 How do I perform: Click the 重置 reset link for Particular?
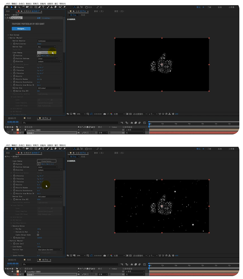39,18
